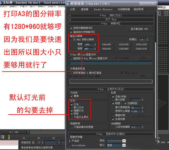Toggle the 过滤贴图 checkbox
This screenshot has width=169, height=150.
pyautogui.click(x=125, y=103)
